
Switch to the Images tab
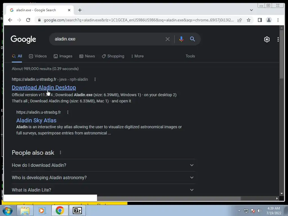[x=63, y=56]
